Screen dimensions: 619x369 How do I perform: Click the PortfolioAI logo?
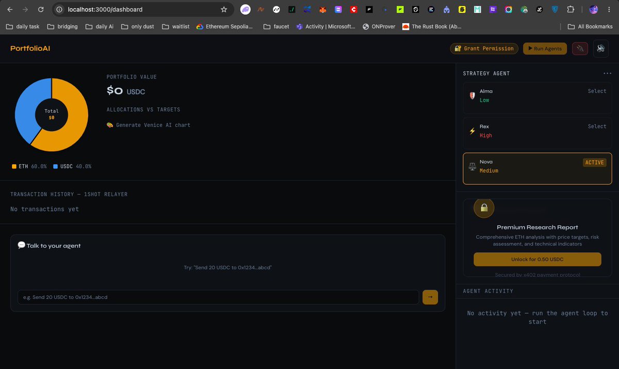coord(30,49)
